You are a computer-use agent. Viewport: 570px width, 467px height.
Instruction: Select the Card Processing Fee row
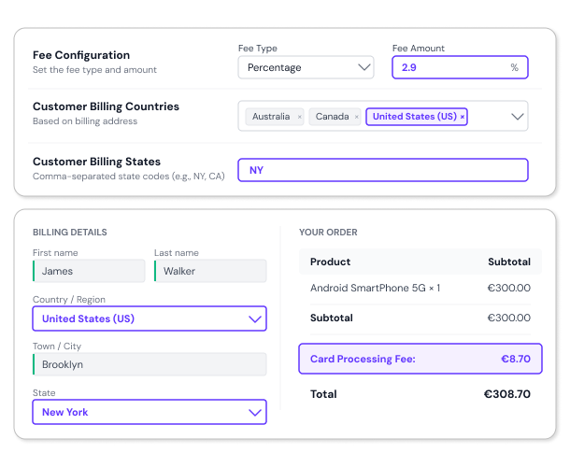pos(420,359)
